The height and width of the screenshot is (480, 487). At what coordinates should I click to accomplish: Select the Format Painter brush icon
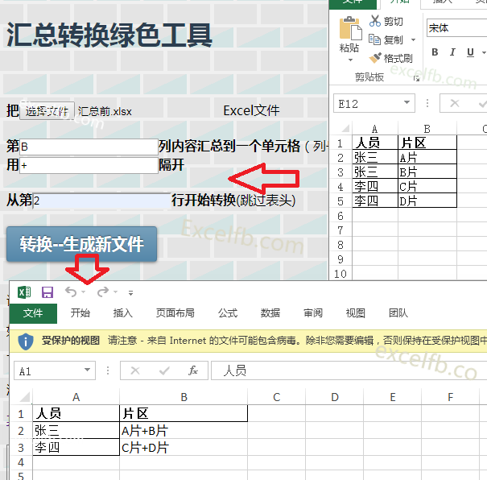375,58
